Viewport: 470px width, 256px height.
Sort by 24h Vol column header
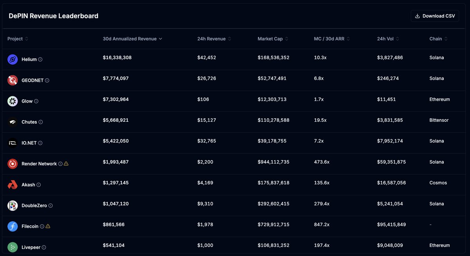tap(388, 39)
